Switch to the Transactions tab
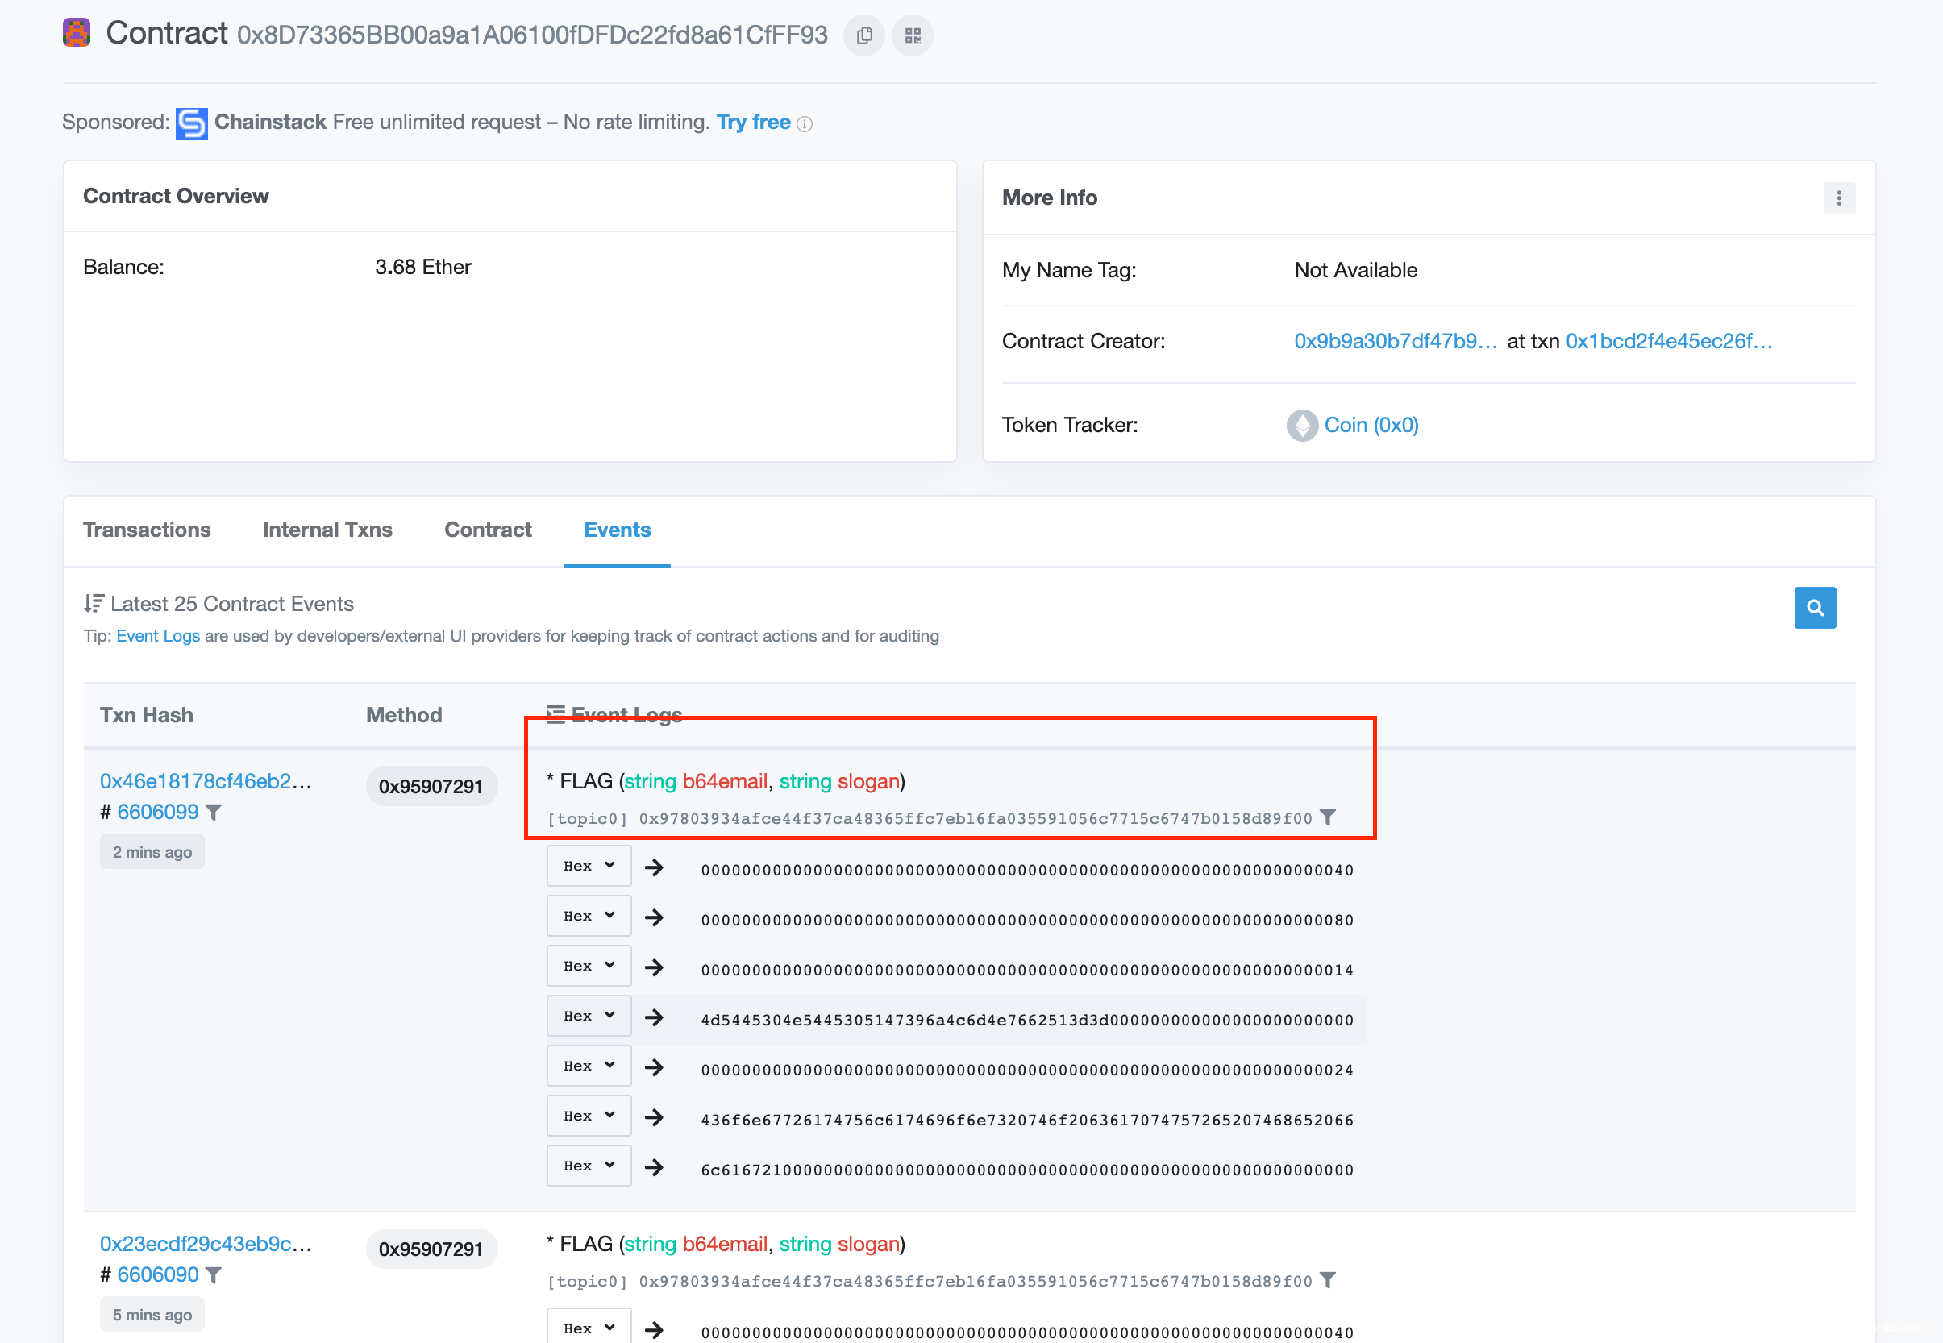The width and height of the screenshot is (1943, 1343). point(147,530)
